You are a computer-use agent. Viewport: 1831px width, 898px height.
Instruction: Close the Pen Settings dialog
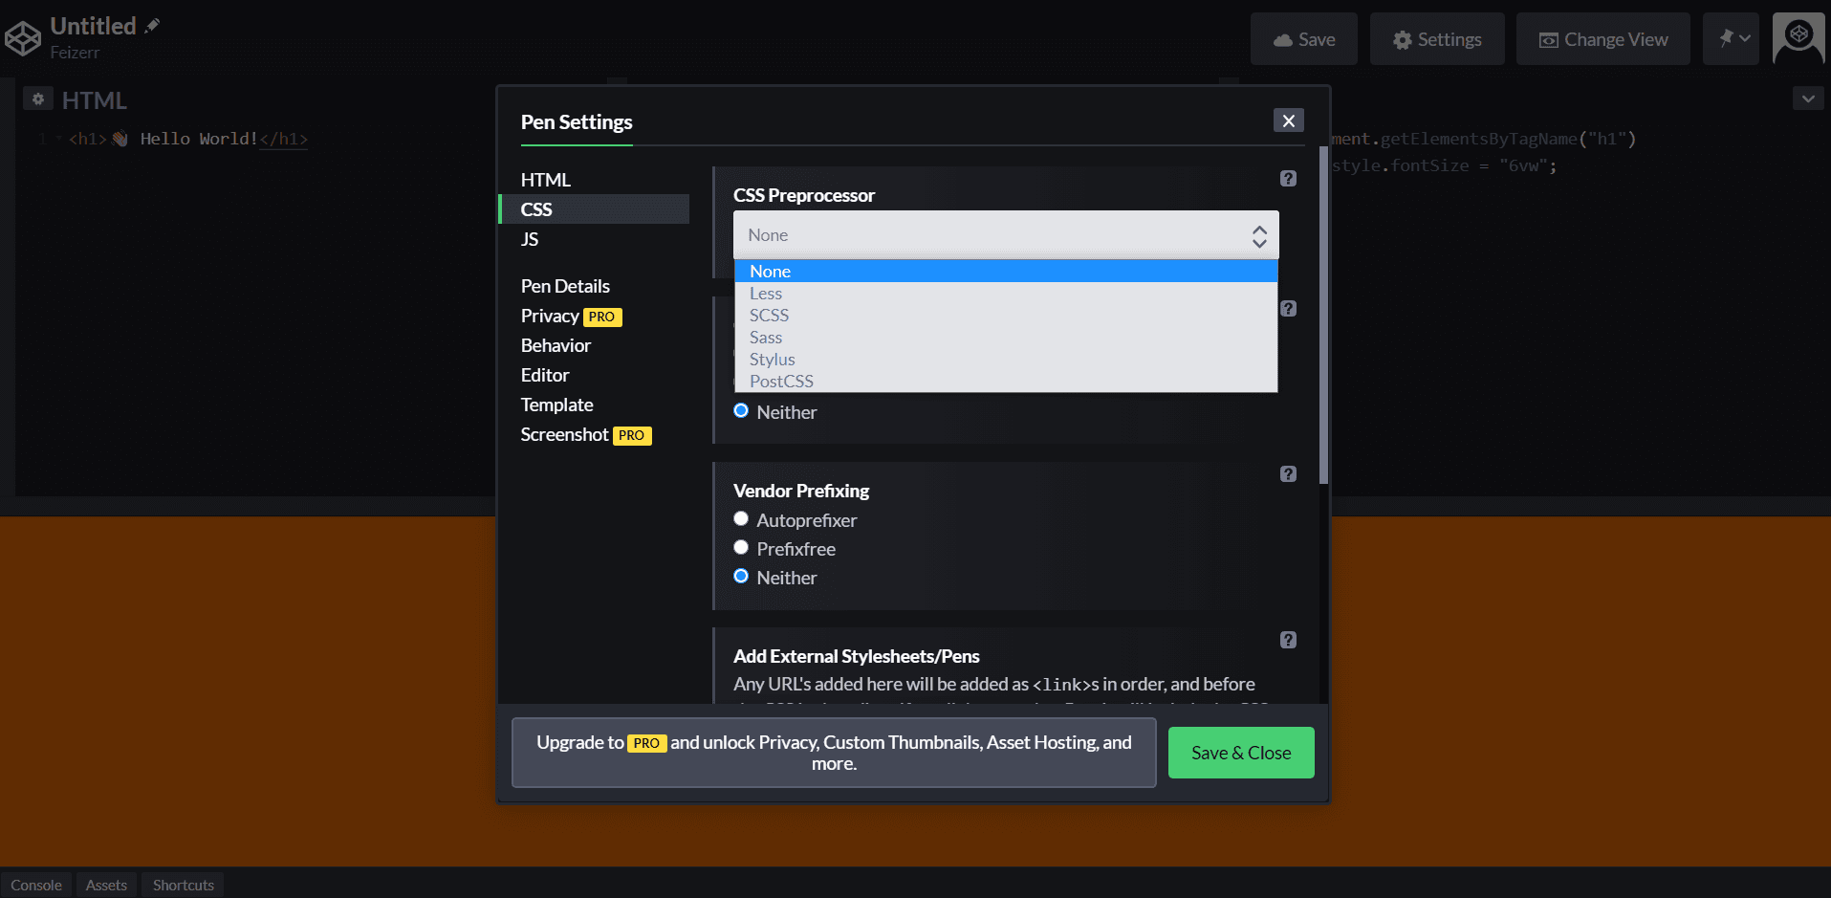coord(1288,120)
